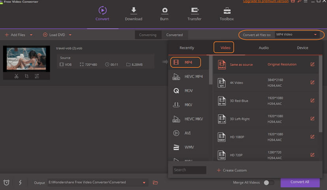Select the Video format tab
The width and height of the screenshot is (327, 190).
225,48
